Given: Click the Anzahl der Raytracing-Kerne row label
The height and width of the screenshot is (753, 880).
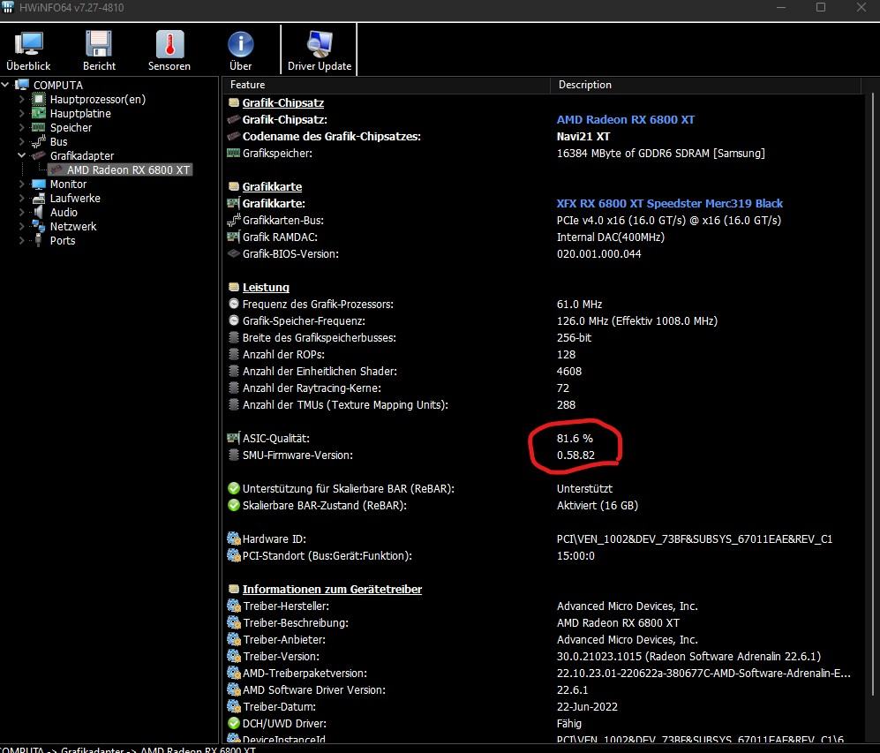Looking at the screenshot, I should coord(312,388).
